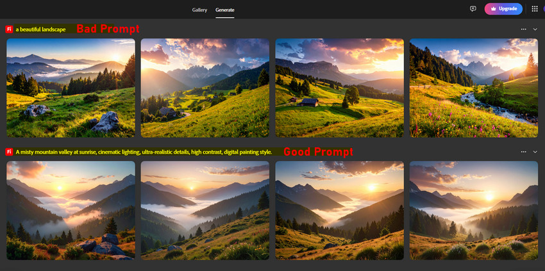The width and height of the screenshot is (545, 271).
Task: Click the crown icon in the Upgrade button
Action: click(493, 9)
